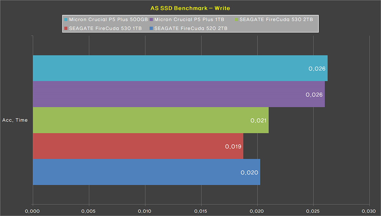
Task: Select the cyan Micron Crucial P5 Plus 500GB legend swatch
Action: (x=66, y=20)
